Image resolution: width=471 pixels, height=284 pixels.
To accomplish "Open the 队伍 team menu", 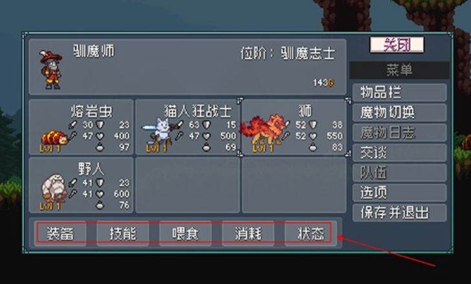I will tap(399, 173).
